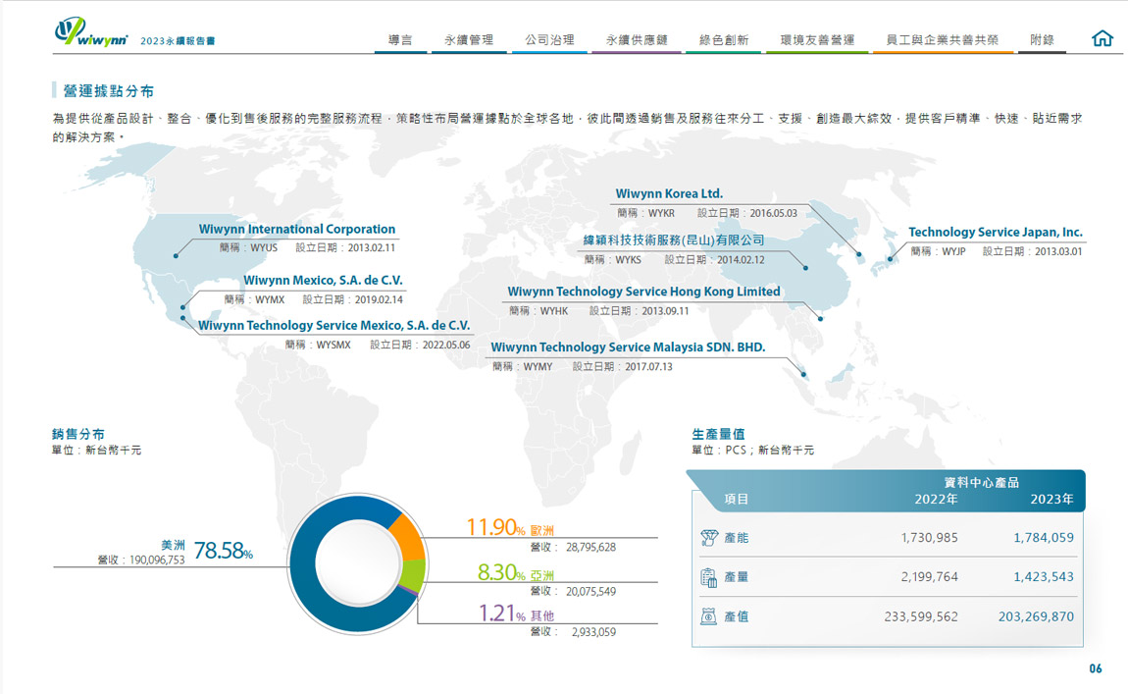Go to the 公司治理 section
This screenshot has width=1128, height=694.
(x=549, y=40)
